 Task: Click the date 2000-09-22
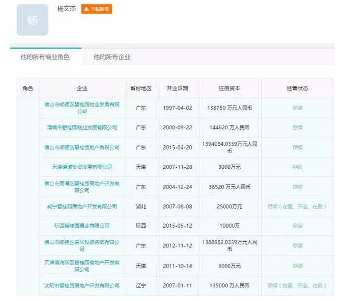[177, 127]
